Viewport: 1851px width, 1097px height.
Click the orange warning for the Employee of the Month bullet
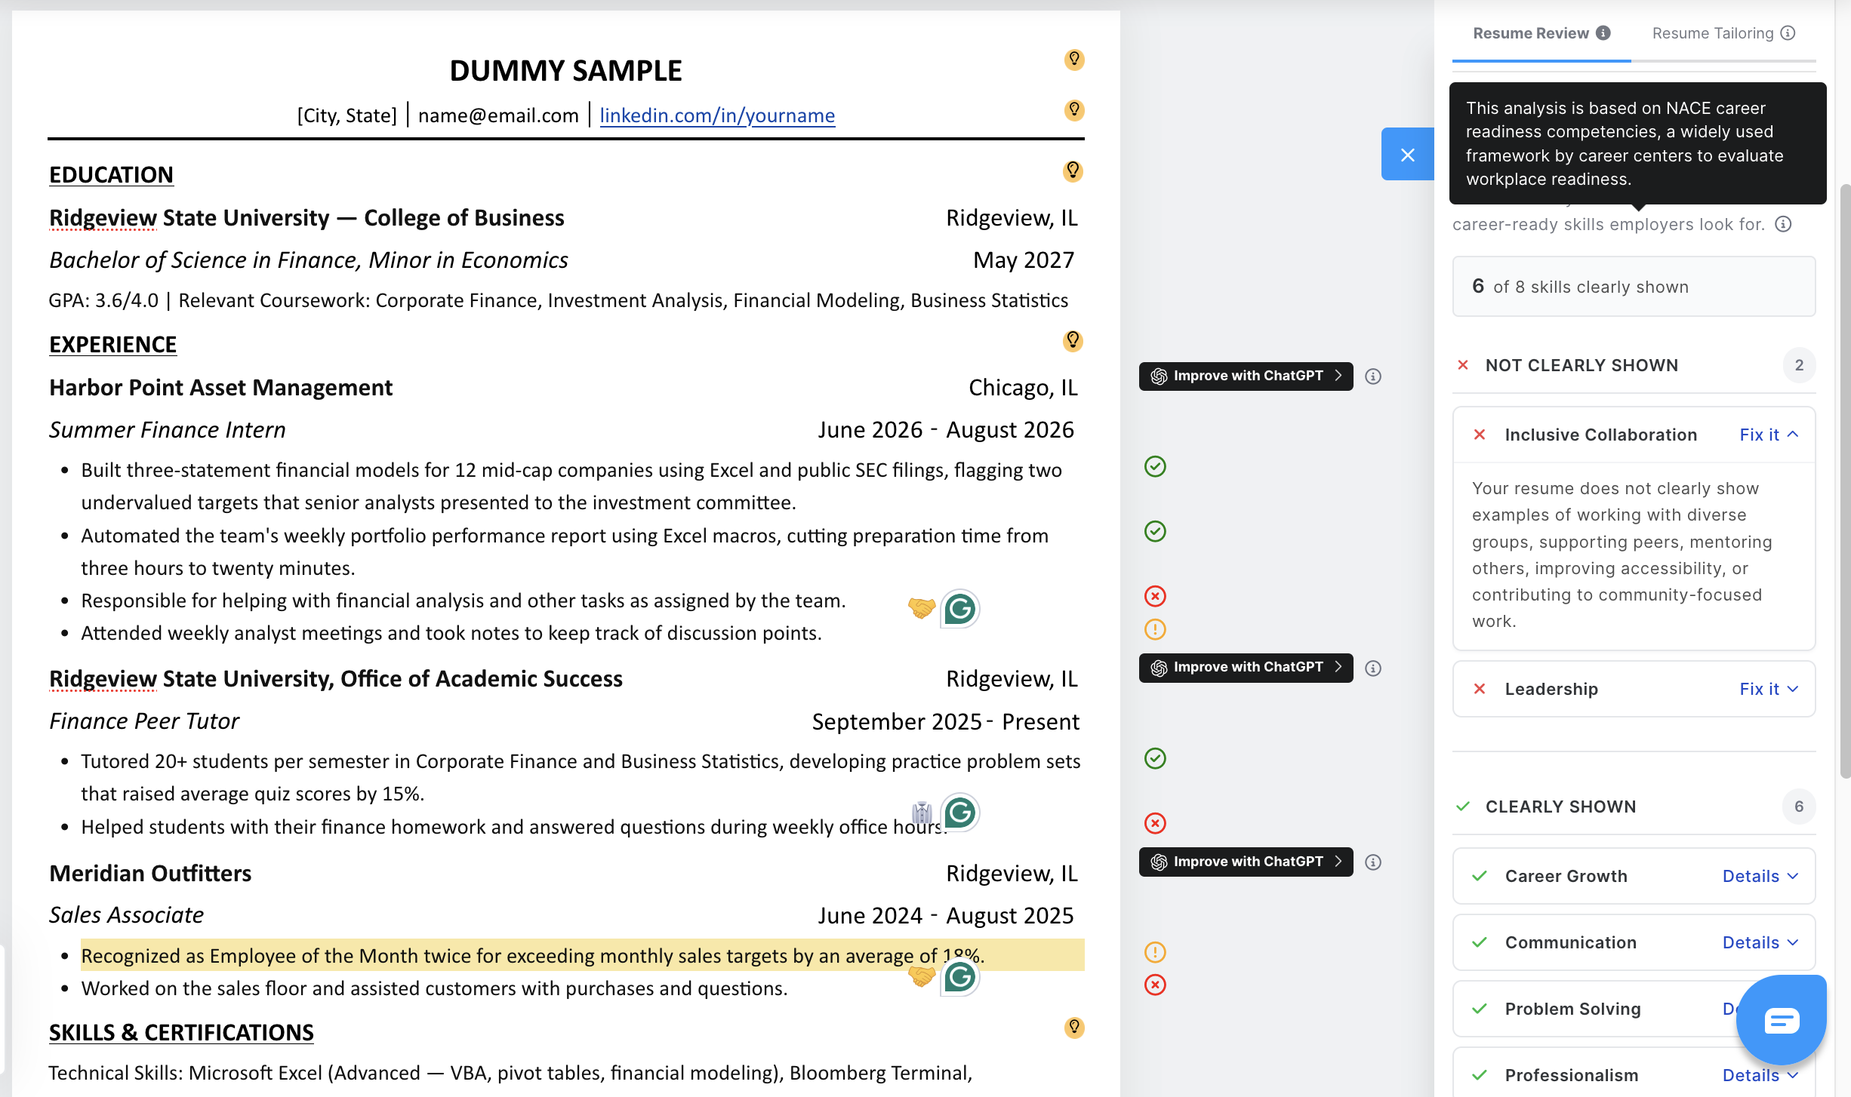(x=1155, y=952)
